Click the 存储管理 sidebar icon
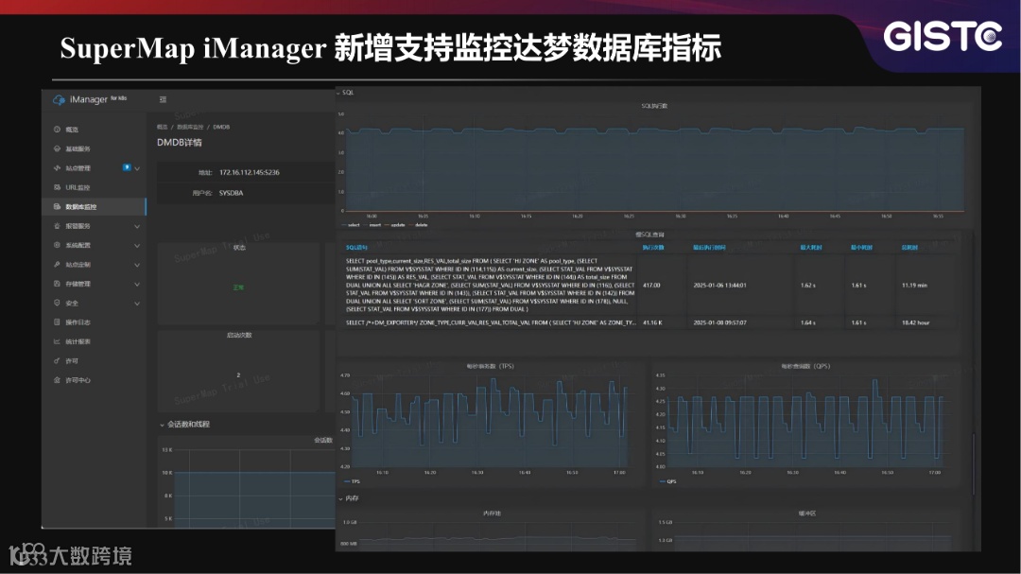Viewport: 1021px width, 574px height. 58,284
